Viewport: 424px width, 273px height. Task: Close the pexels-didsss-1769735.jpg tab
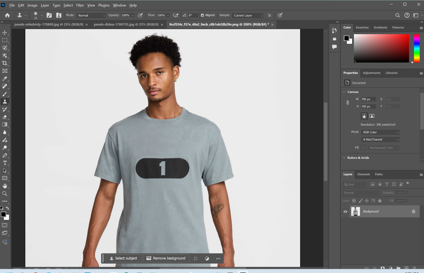point(162,25)
